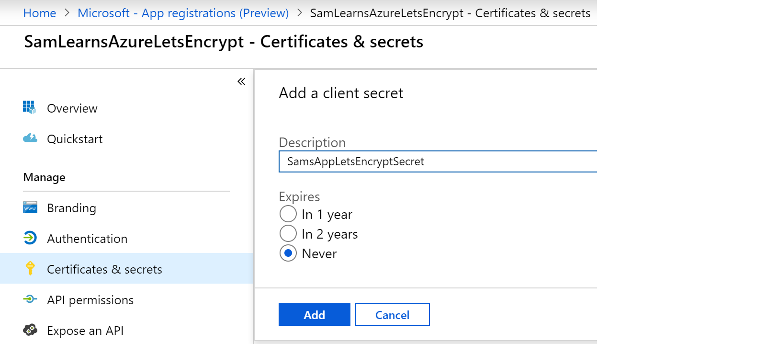Click the Overview grid icon
Screen dimensions: 766x344
29,107
